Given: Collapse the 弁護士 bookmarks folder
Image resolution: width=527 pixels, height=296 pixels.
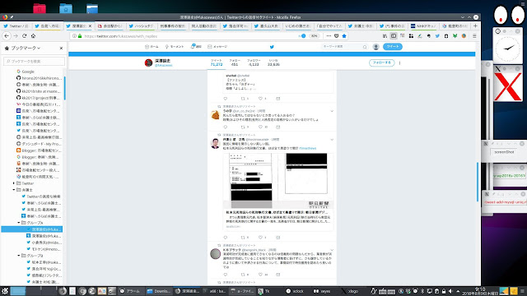Looking at the screenshot, I should (x=14, y=190).
